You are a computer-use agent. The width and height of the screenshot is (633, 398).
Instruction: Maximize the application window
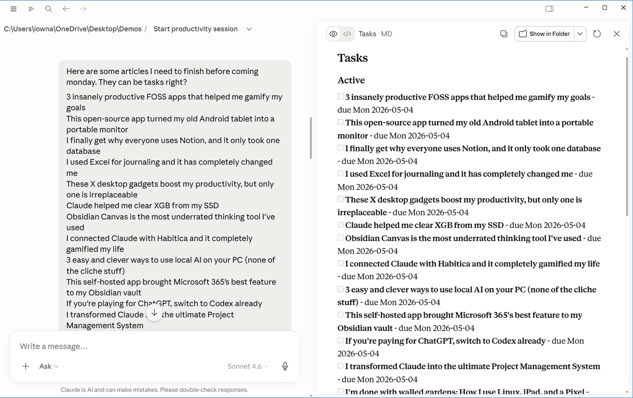coord(605,8)
